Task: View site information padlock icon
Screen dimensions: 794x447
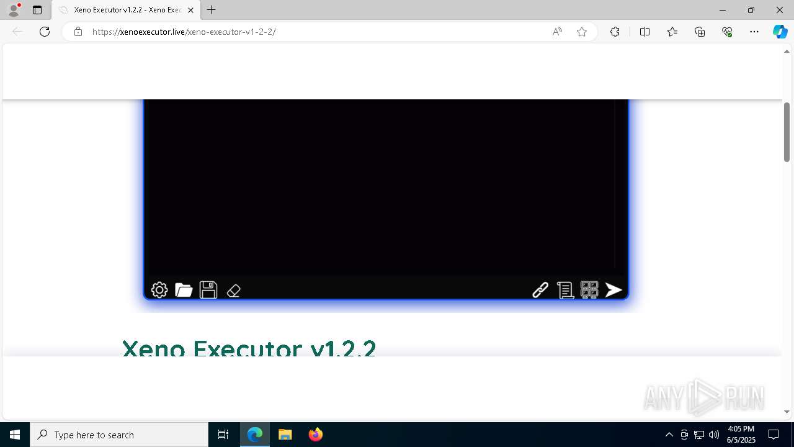Action: (x=78, y=32)
